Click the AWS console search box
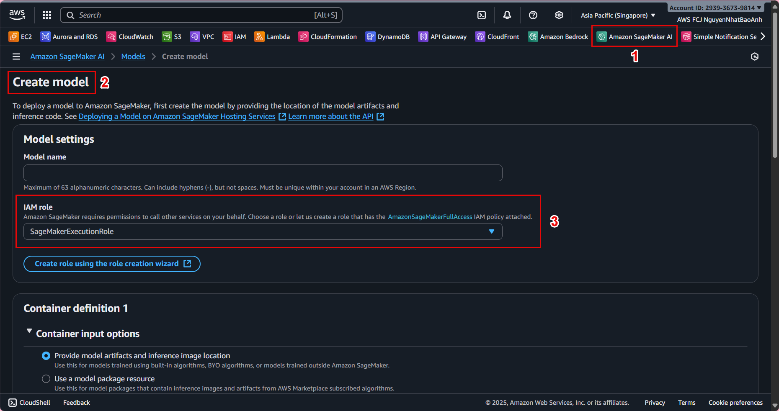The height and width of the screenshot is (411, 779). point(201,15)
